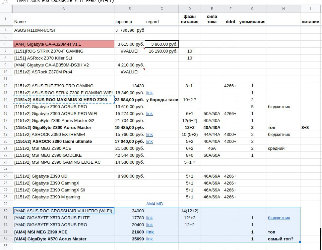Select cell 10+2 ?

190,100
